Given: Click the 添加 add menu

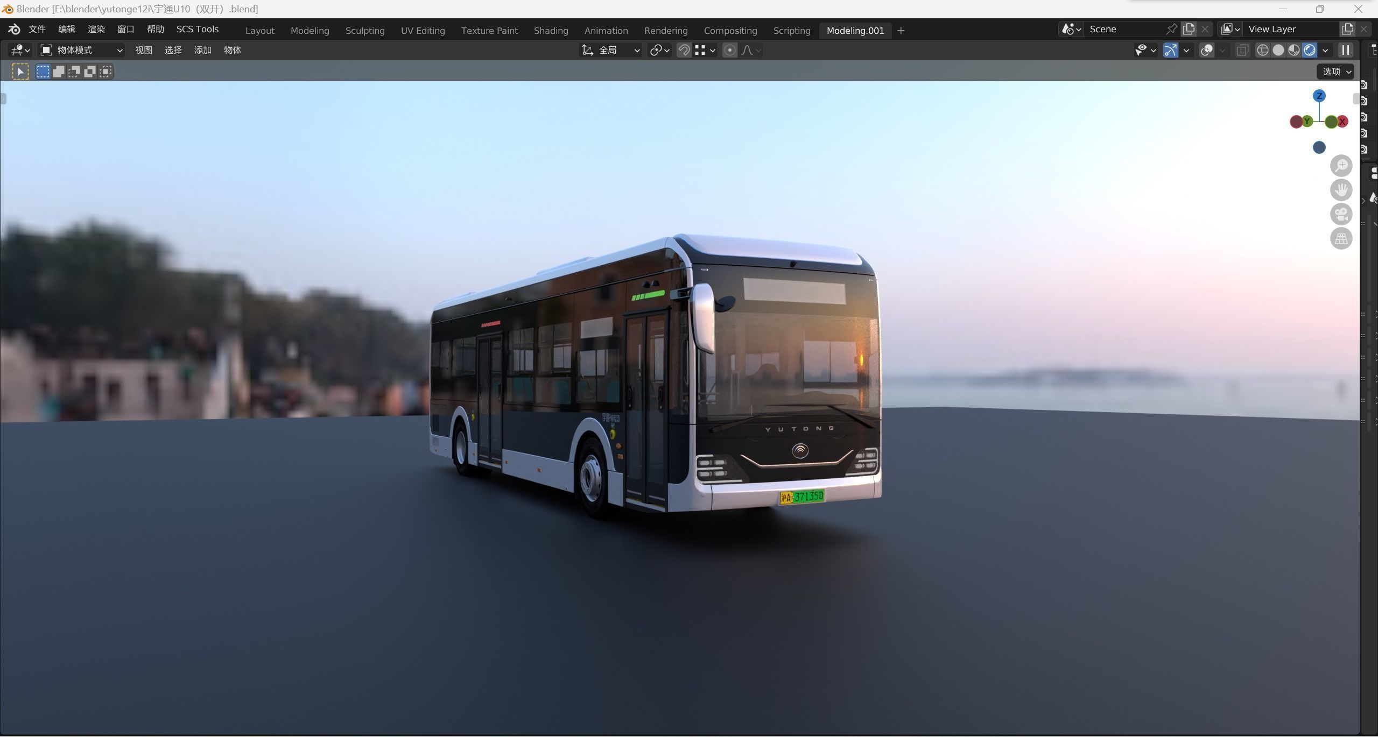Looking at the screenshot, I should pos(202,50).
